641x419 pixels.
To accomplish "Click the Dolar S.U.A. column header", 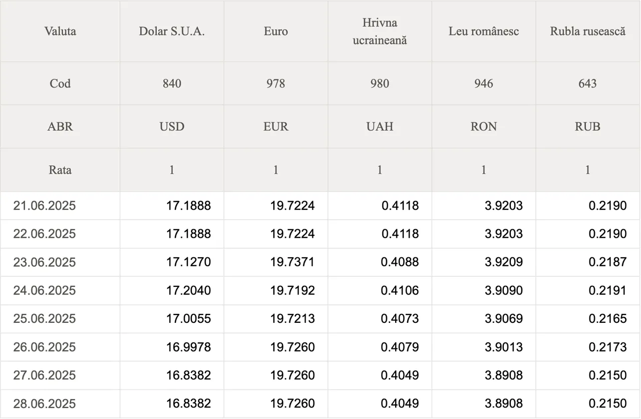I will point(172,31).
